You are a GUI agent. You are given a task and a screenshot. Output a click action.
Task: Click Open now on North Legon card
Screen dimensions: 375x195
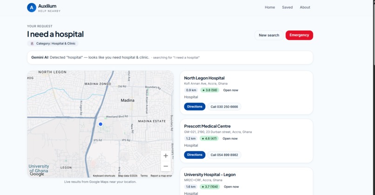(x=231, y=90)
